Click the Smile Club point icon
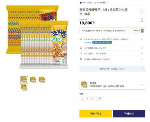 (81, 48)
